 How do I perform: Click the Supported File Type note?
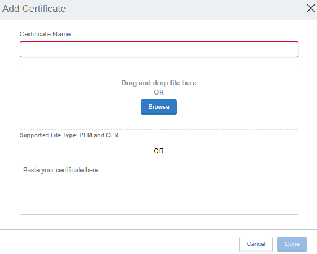pos(69,135)
